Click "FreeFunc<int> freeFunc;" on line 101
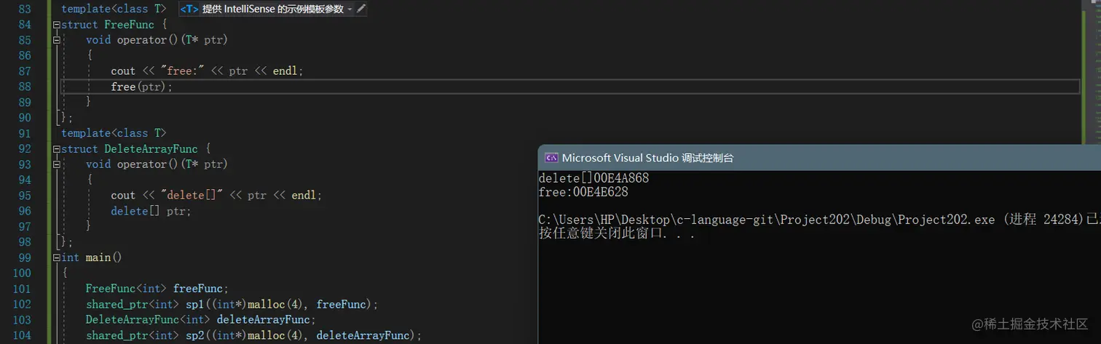 click(157, 289)
